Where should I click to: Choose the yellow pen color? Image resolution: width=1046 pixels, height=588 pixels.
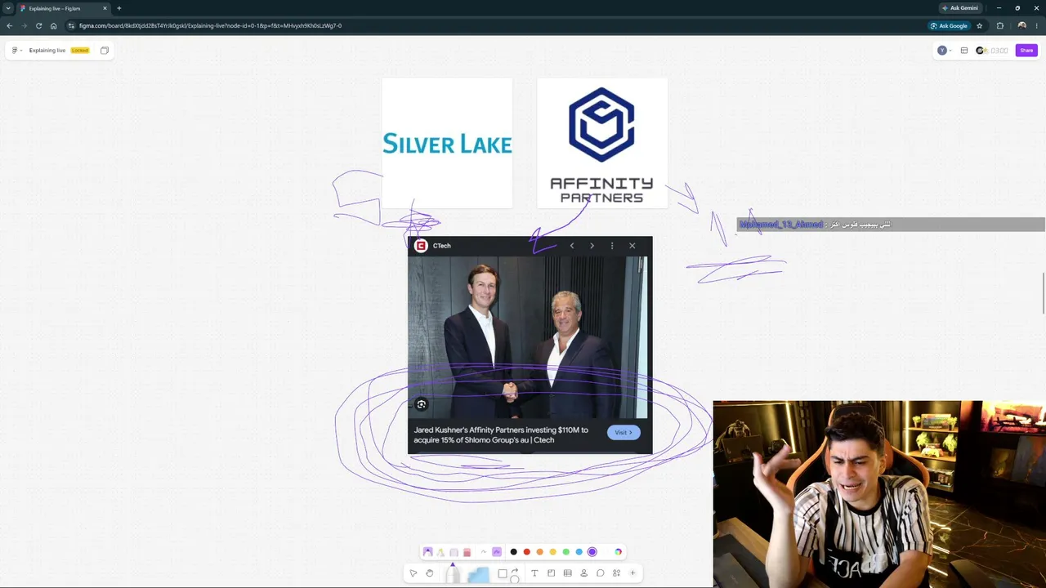(x=553, y=552)
